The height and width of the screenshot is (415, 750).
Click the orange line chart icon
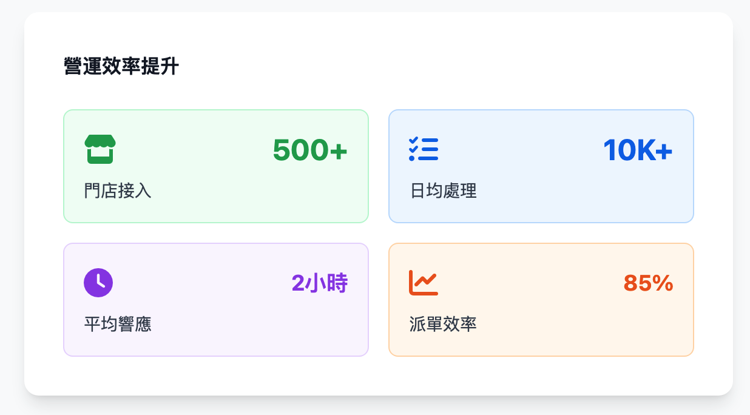coord(424,283)
